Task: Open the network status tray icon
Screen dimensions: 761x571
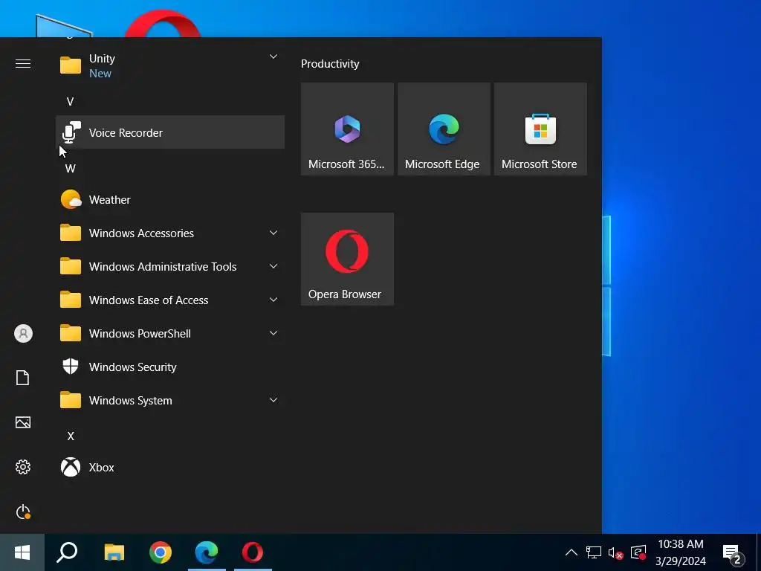Action: pos(593,552)
